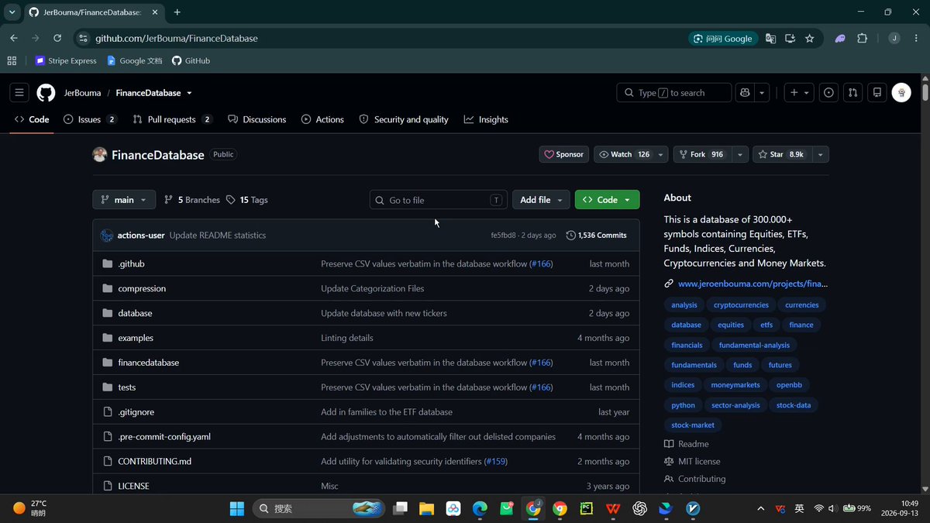Viewport: 930px width, 523px height.
Task: Open the Actions tab
Action: pos(322,119)
